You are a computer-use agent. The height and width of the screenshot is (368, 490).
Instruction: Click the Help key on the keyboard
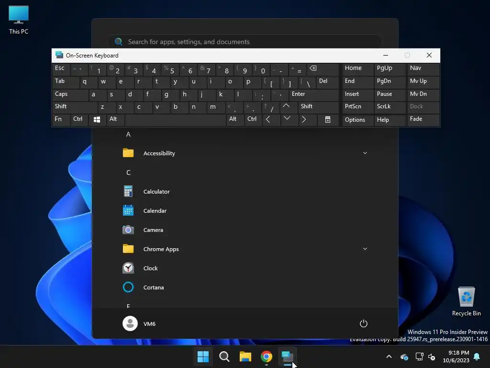pos(390,120)
